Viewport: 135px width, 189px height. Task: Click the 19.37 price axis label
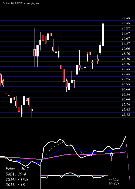click(x=126, y=43)
